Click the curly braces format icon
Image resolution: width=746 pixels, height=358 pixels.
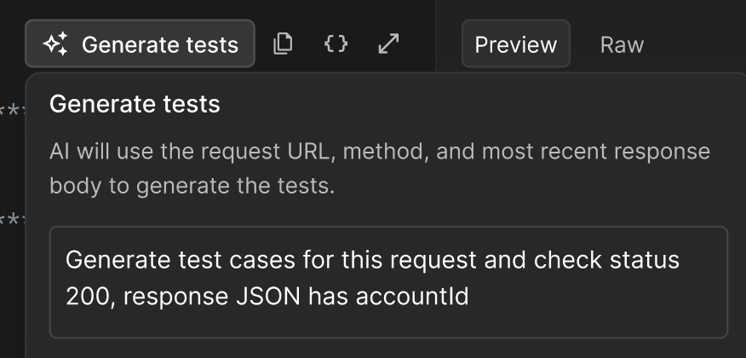click(x=336, y=43)
